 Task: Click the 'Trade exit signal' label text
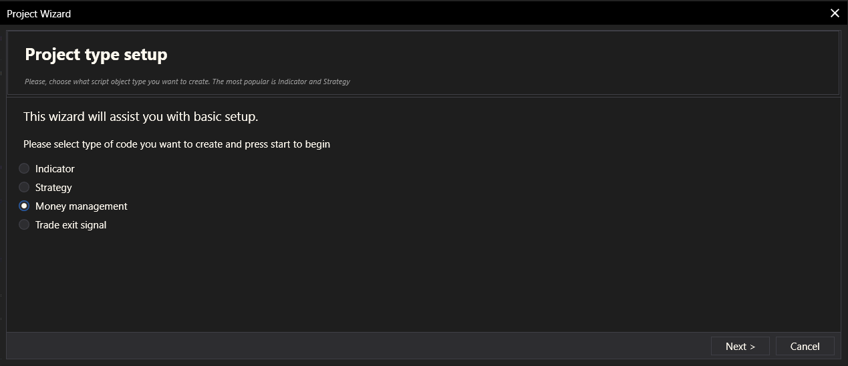(x=71, y=225)
